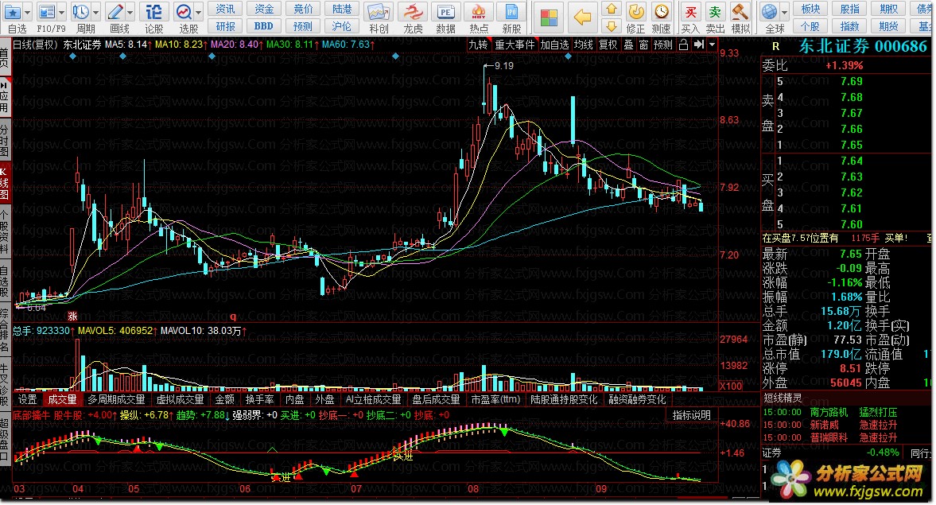This screenshot has width=936, height=505.
Task: Click the BBD button
Action: 264,26
